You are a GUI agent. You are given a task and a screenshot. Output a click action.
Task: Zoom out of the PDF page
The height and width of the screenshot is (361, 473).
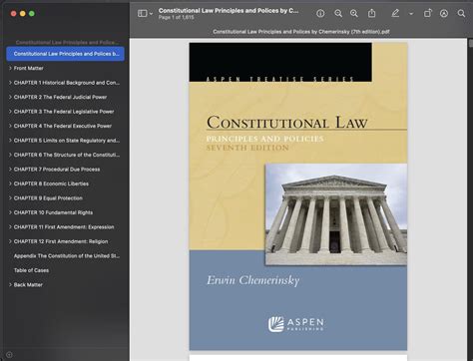[338, 13]
